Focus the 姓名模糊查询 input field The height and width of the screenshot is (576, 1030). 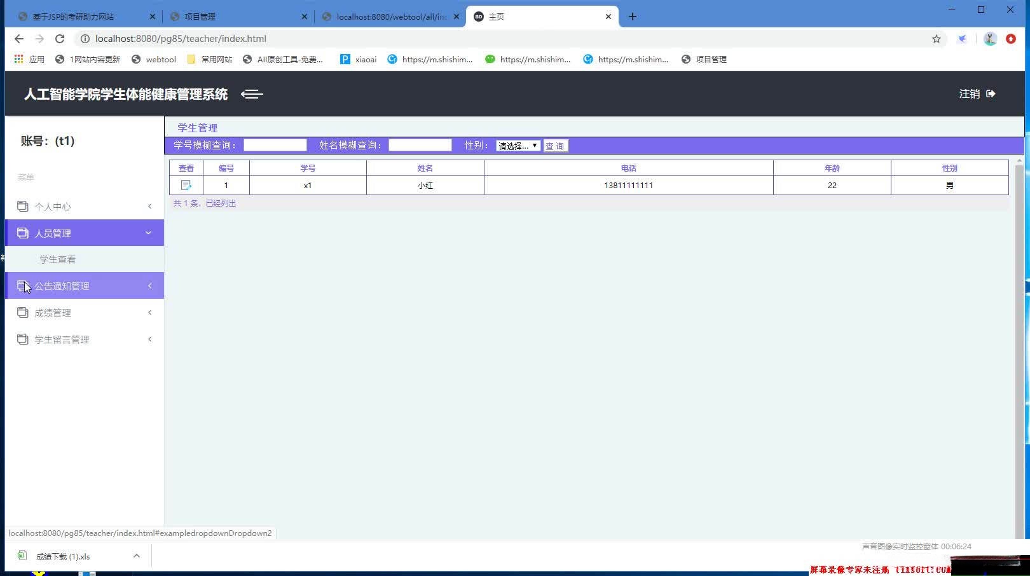[420, 145]
